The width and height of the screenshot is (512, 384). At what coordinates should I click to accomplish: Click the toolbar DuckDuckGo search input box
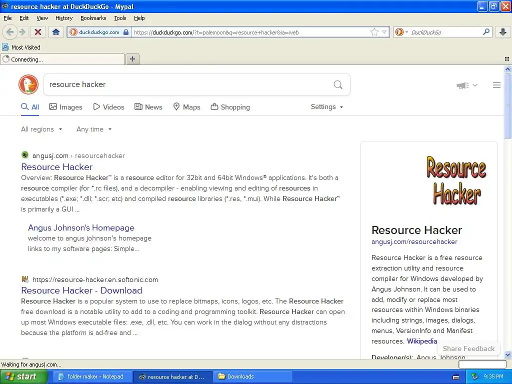[445, 32]
